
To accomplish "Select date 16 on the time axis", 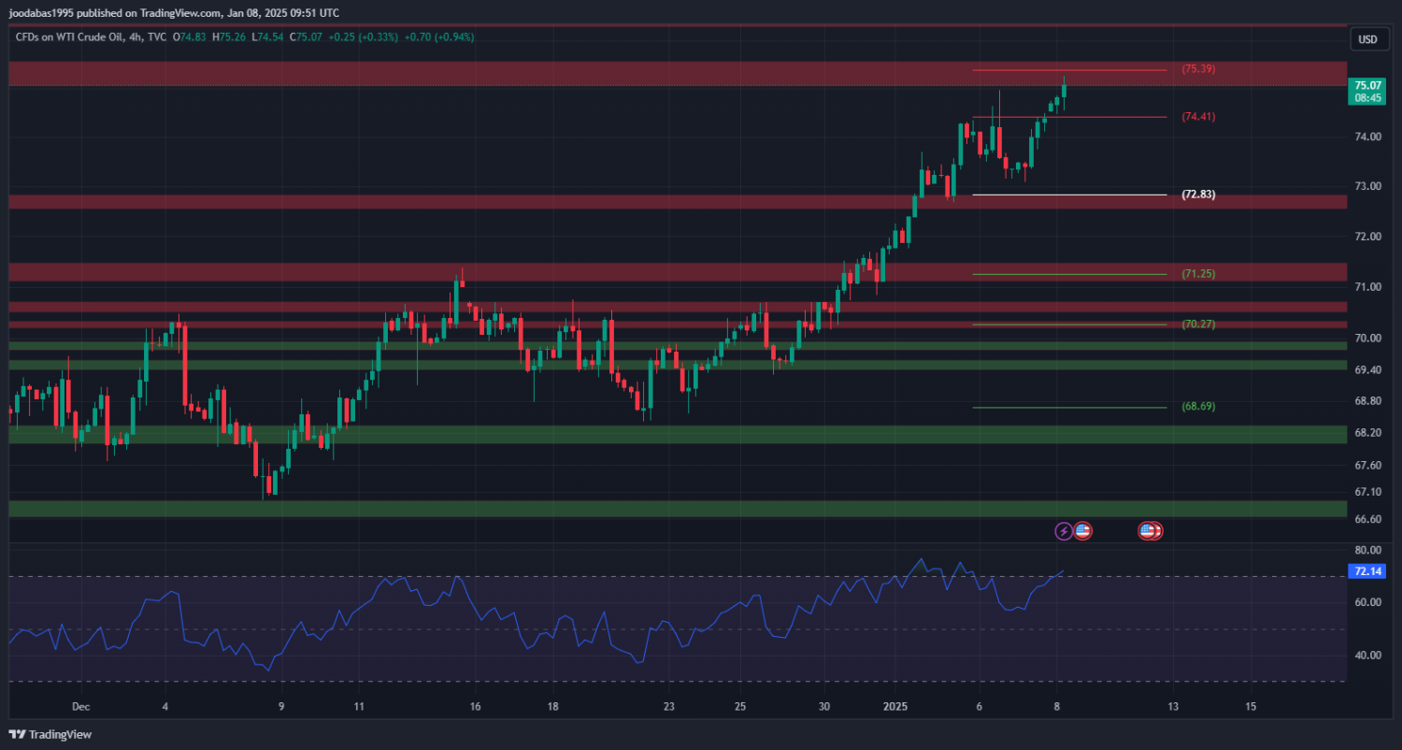I will pos(475,707).
